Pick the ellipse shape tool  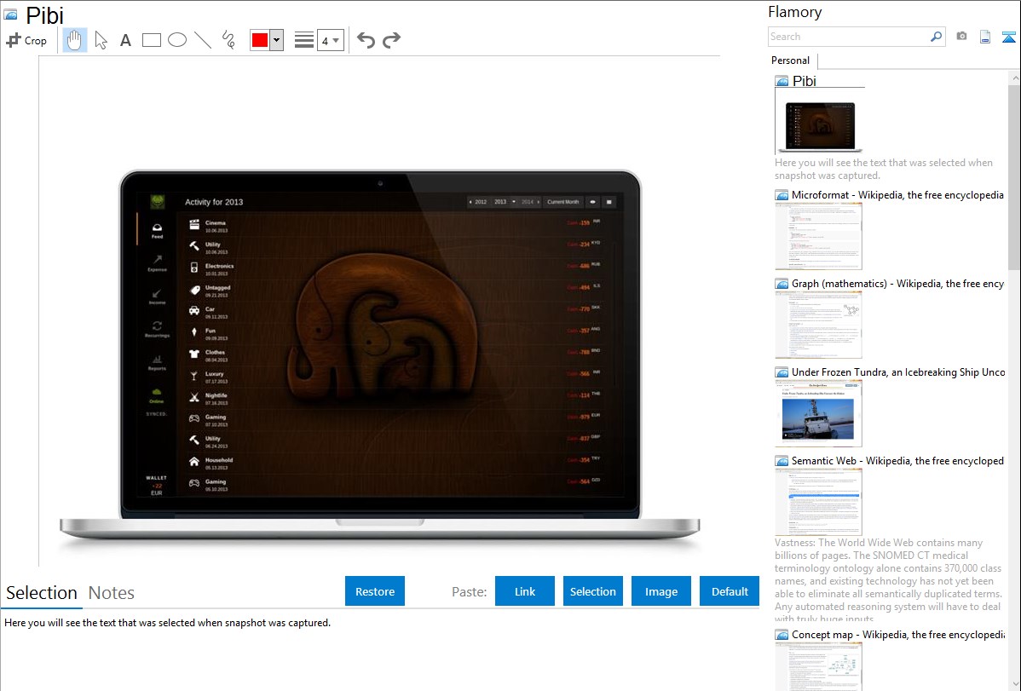[x=177, y=40]
